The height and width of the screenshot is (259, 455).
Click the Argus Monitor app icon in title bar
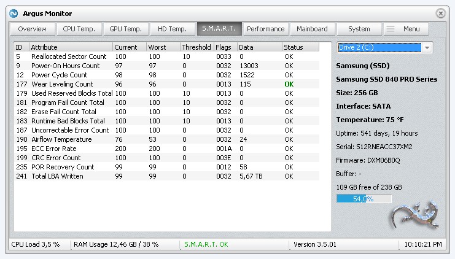pyautogui.click(x=14, y=13)
